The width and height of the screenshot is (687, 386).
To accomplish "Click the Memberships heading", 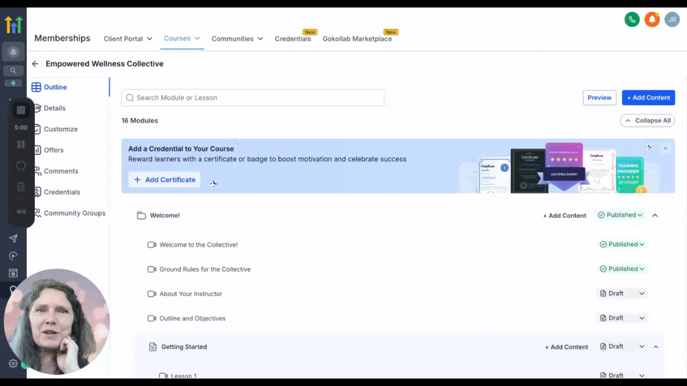I will click(62, 38).
